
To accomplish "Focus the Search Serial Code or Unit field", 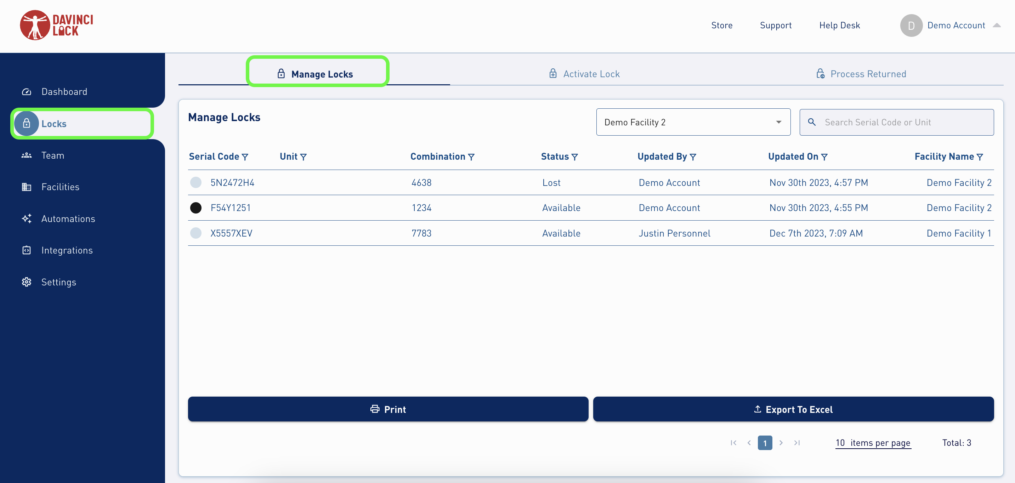I will coord(902,122).
